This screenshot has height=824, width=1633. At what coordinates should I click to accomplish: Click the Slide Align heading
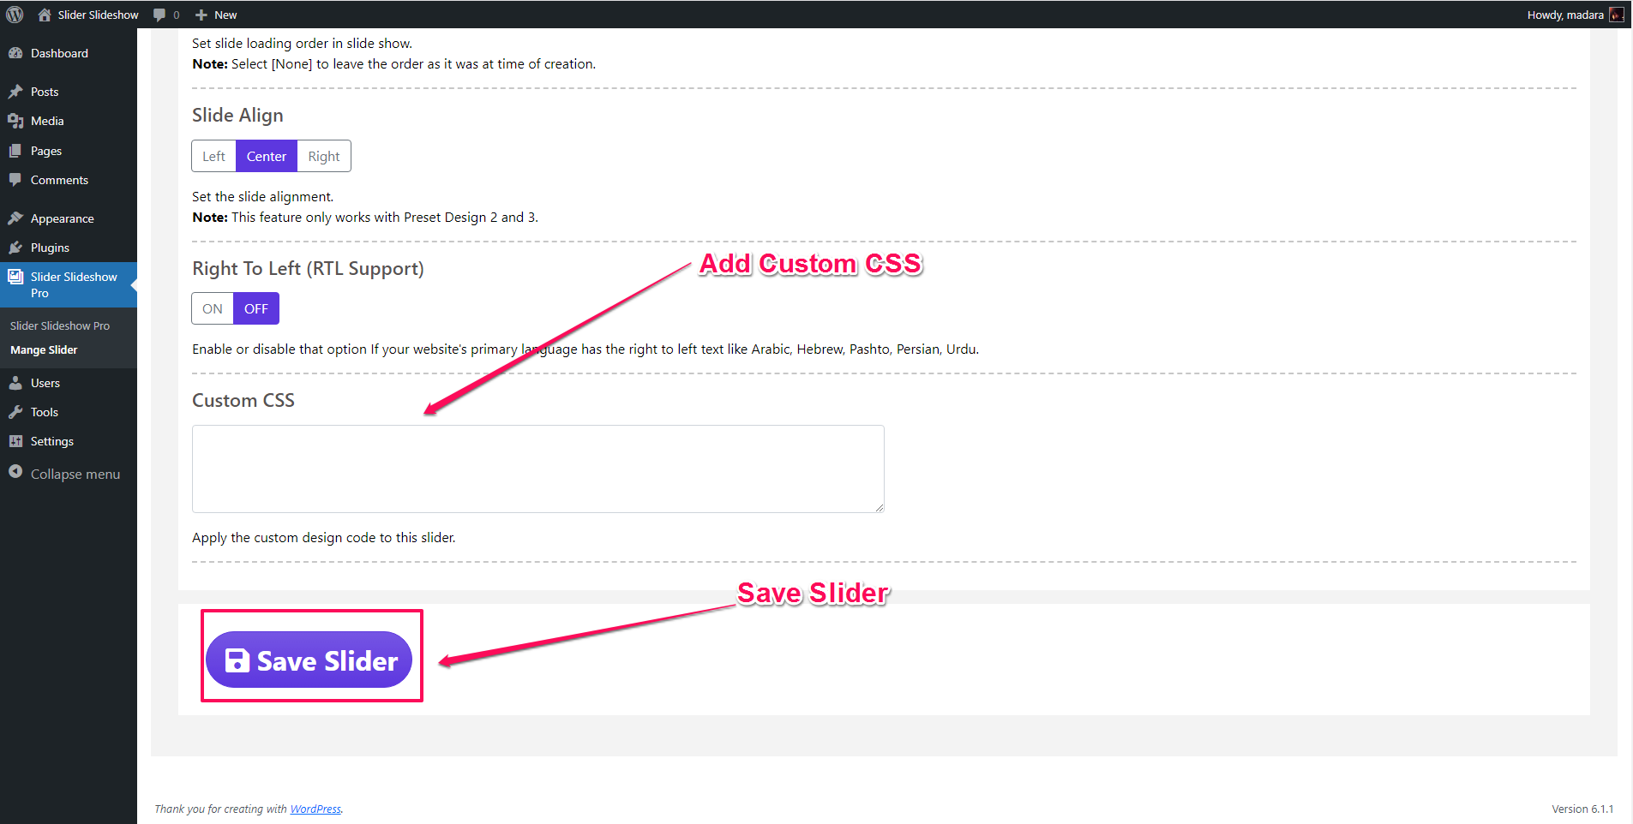pyautogui.click(x=237, y=115)
